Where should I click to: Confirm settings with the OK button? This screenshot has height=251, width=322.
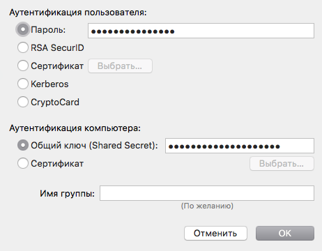(x=285, y=234)
